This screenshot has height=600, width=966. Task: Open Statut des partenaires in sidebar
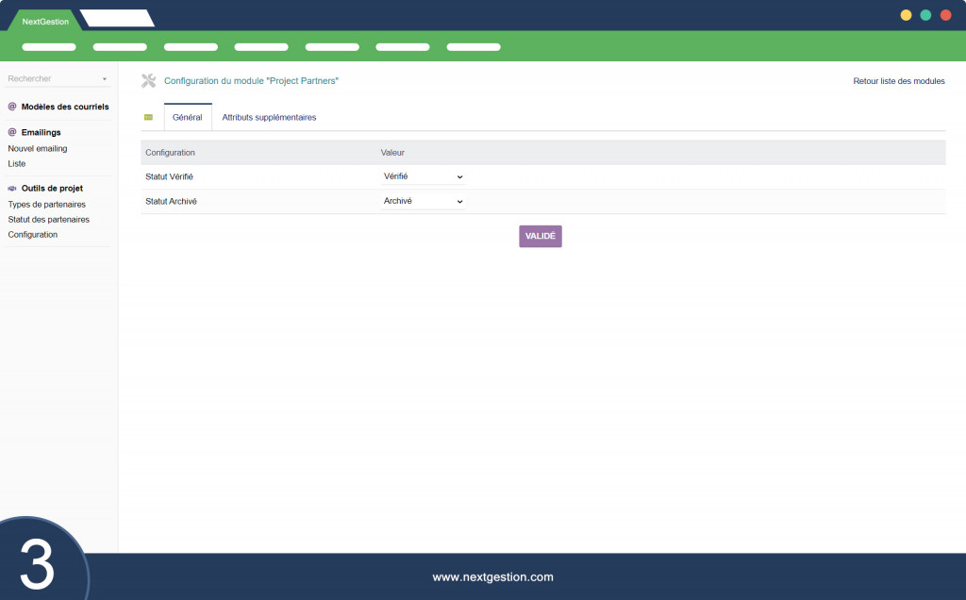click(49, 219)
